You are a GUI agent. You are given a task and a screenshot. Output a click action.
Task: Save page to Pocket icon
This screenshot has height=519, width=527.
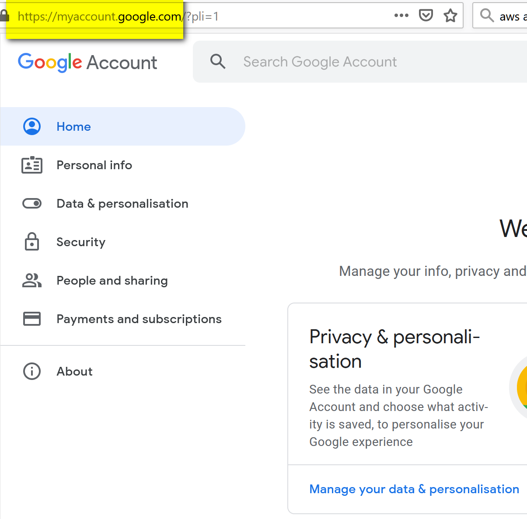(x=426, y=16)
